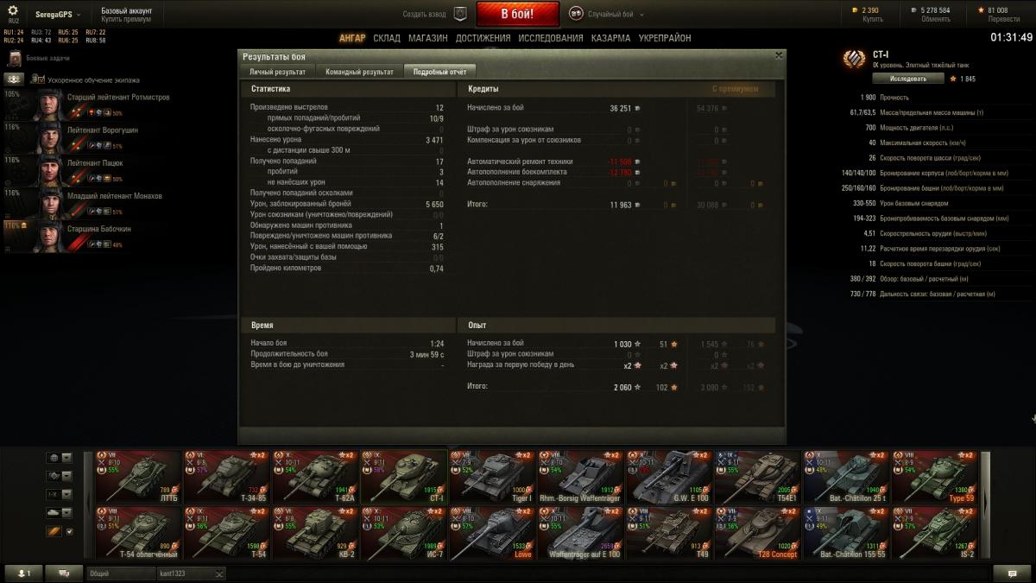Click Обменять credits link
The height and width of the screenshot is (583, 1036).
[936, 20]
